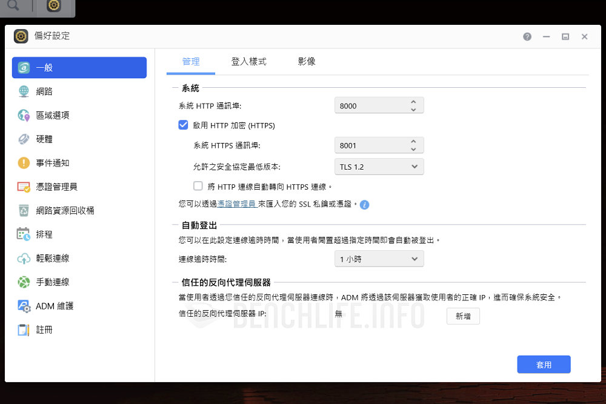The height and width of the screenshot is (404, 606).
Task: Decrease the 系統 HTTPS 通訊埠 value
Action: pos(413,149)
